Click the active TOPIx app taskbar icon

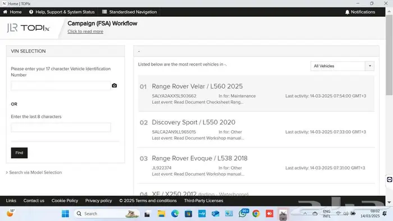[283, 214]
